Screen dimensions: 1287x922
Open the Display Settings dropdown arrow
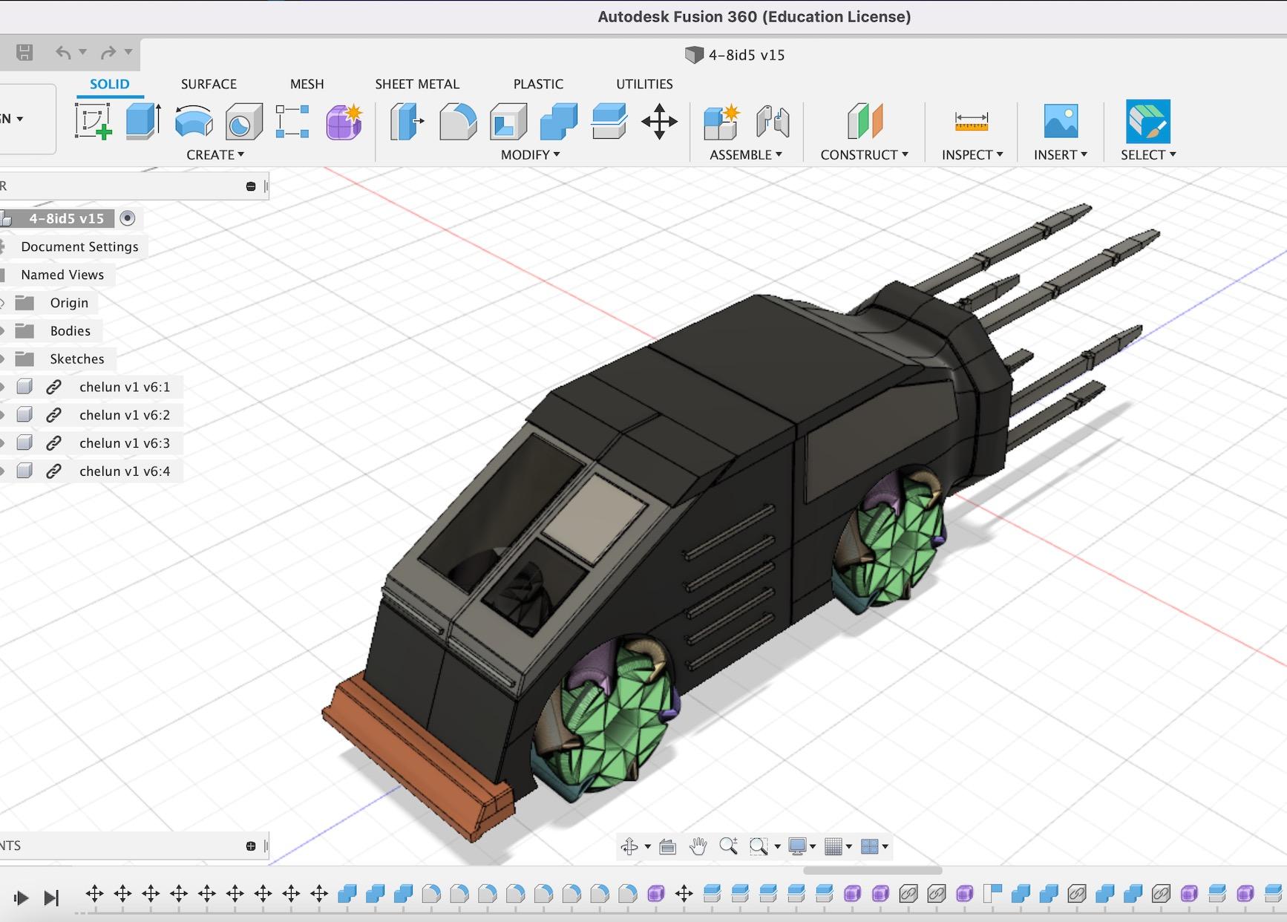point(813,846)
